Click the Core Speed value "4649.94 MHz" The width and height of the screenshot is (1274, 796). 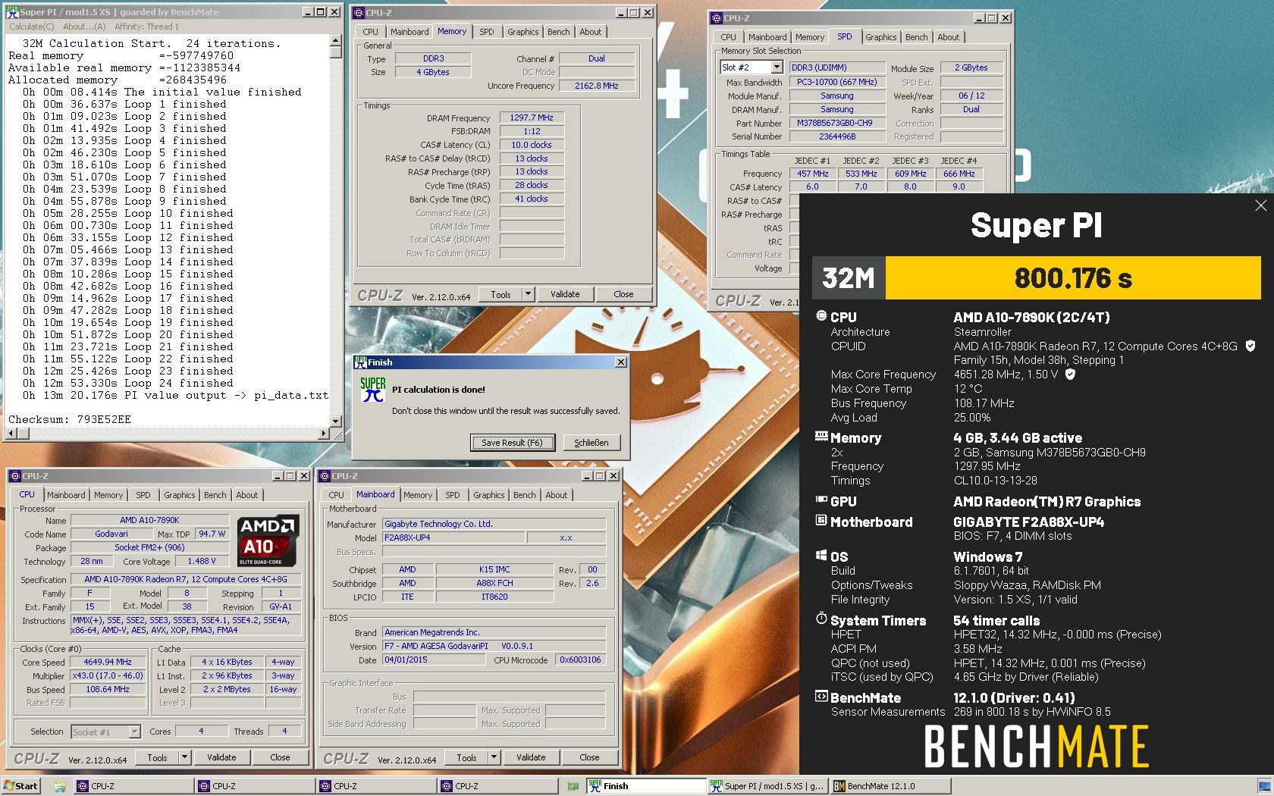click(x=108, y=662)
